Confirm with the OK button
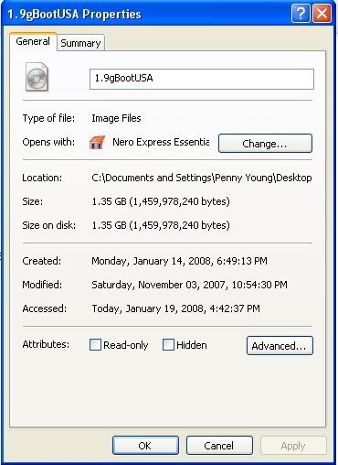The image size is (338, 465). 145,446
